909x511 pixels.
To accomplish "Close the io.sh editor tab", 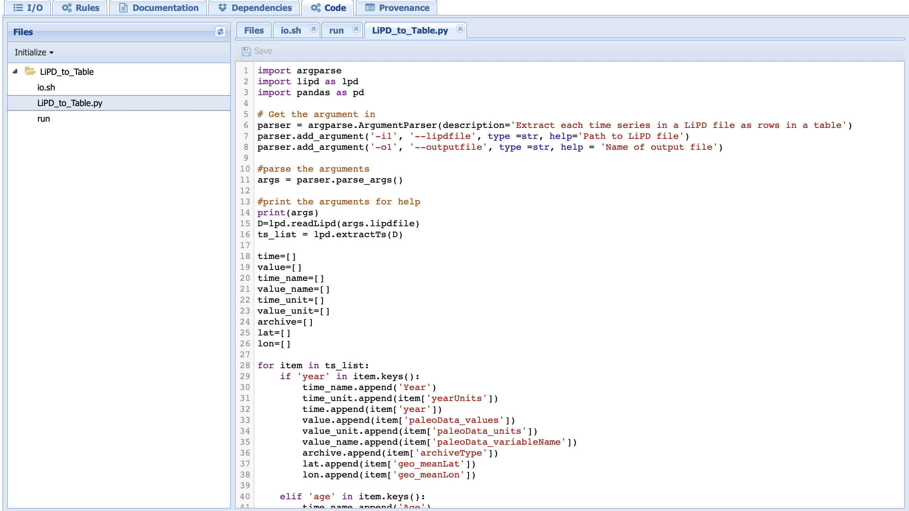I will 313,28.
